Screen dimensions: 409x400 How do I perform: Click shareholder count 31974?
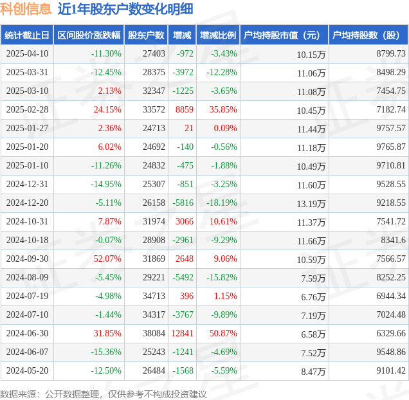[154, 221]
